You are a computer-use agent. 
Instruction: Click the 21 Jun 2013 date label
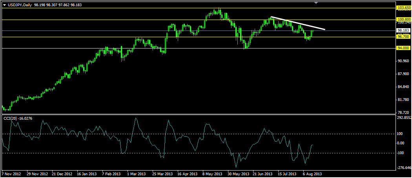click(x=263, y=174)
